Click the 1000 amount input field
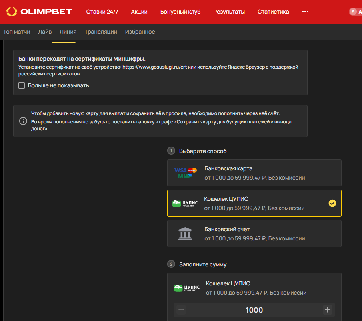The width and height of the screenshot is (362, 321). pyautogui.click(x=254, y=310)
